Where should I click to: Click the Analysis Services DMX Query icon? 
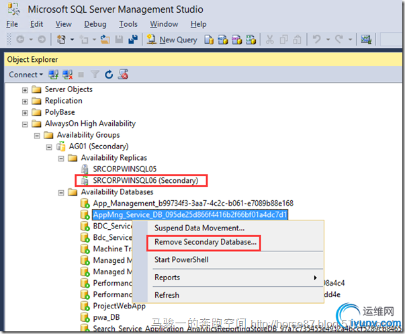coord(237,40)
